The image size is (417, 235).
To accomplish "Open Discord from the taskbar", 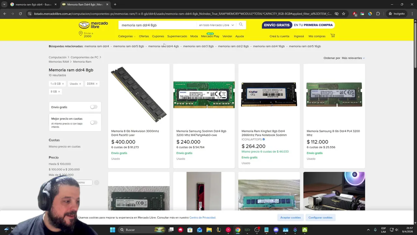I will [x=276, y=230].
